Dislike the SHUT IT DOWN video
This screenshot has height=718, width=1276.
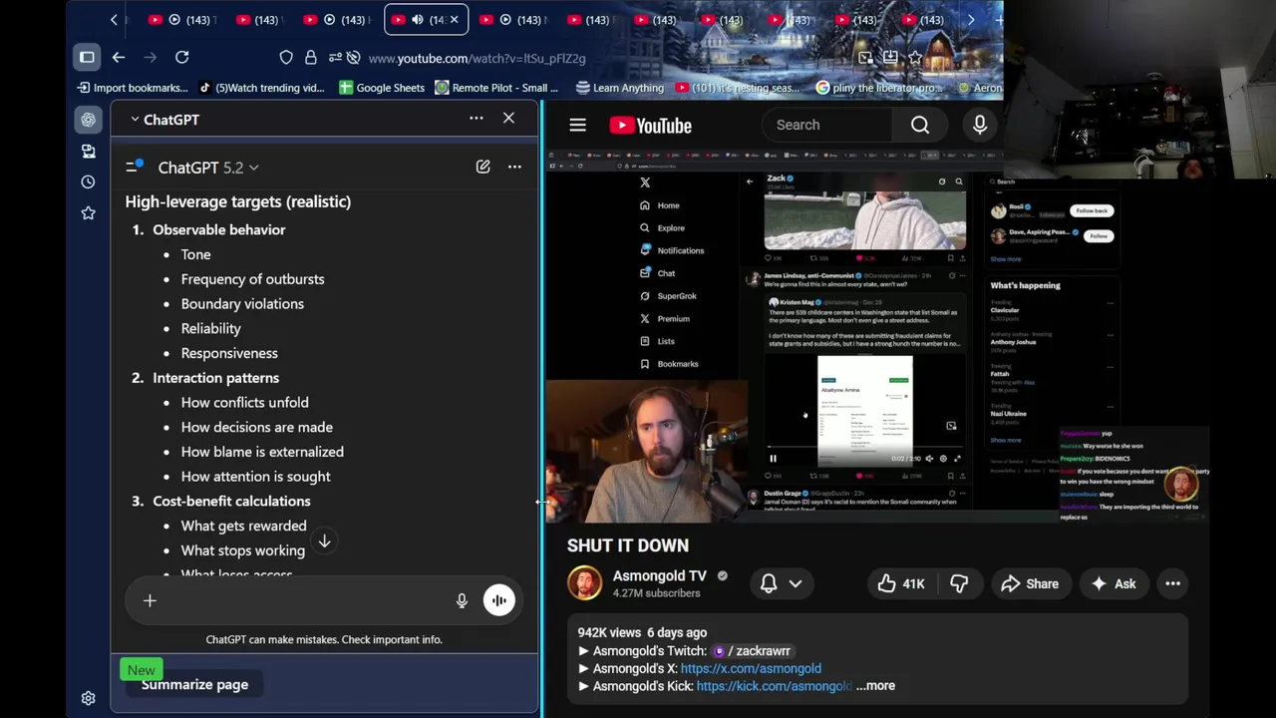(x=959, y=583)
